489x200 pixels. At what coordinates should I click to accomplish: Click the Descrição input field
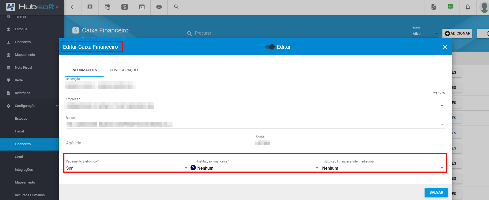tap(255, 85)
